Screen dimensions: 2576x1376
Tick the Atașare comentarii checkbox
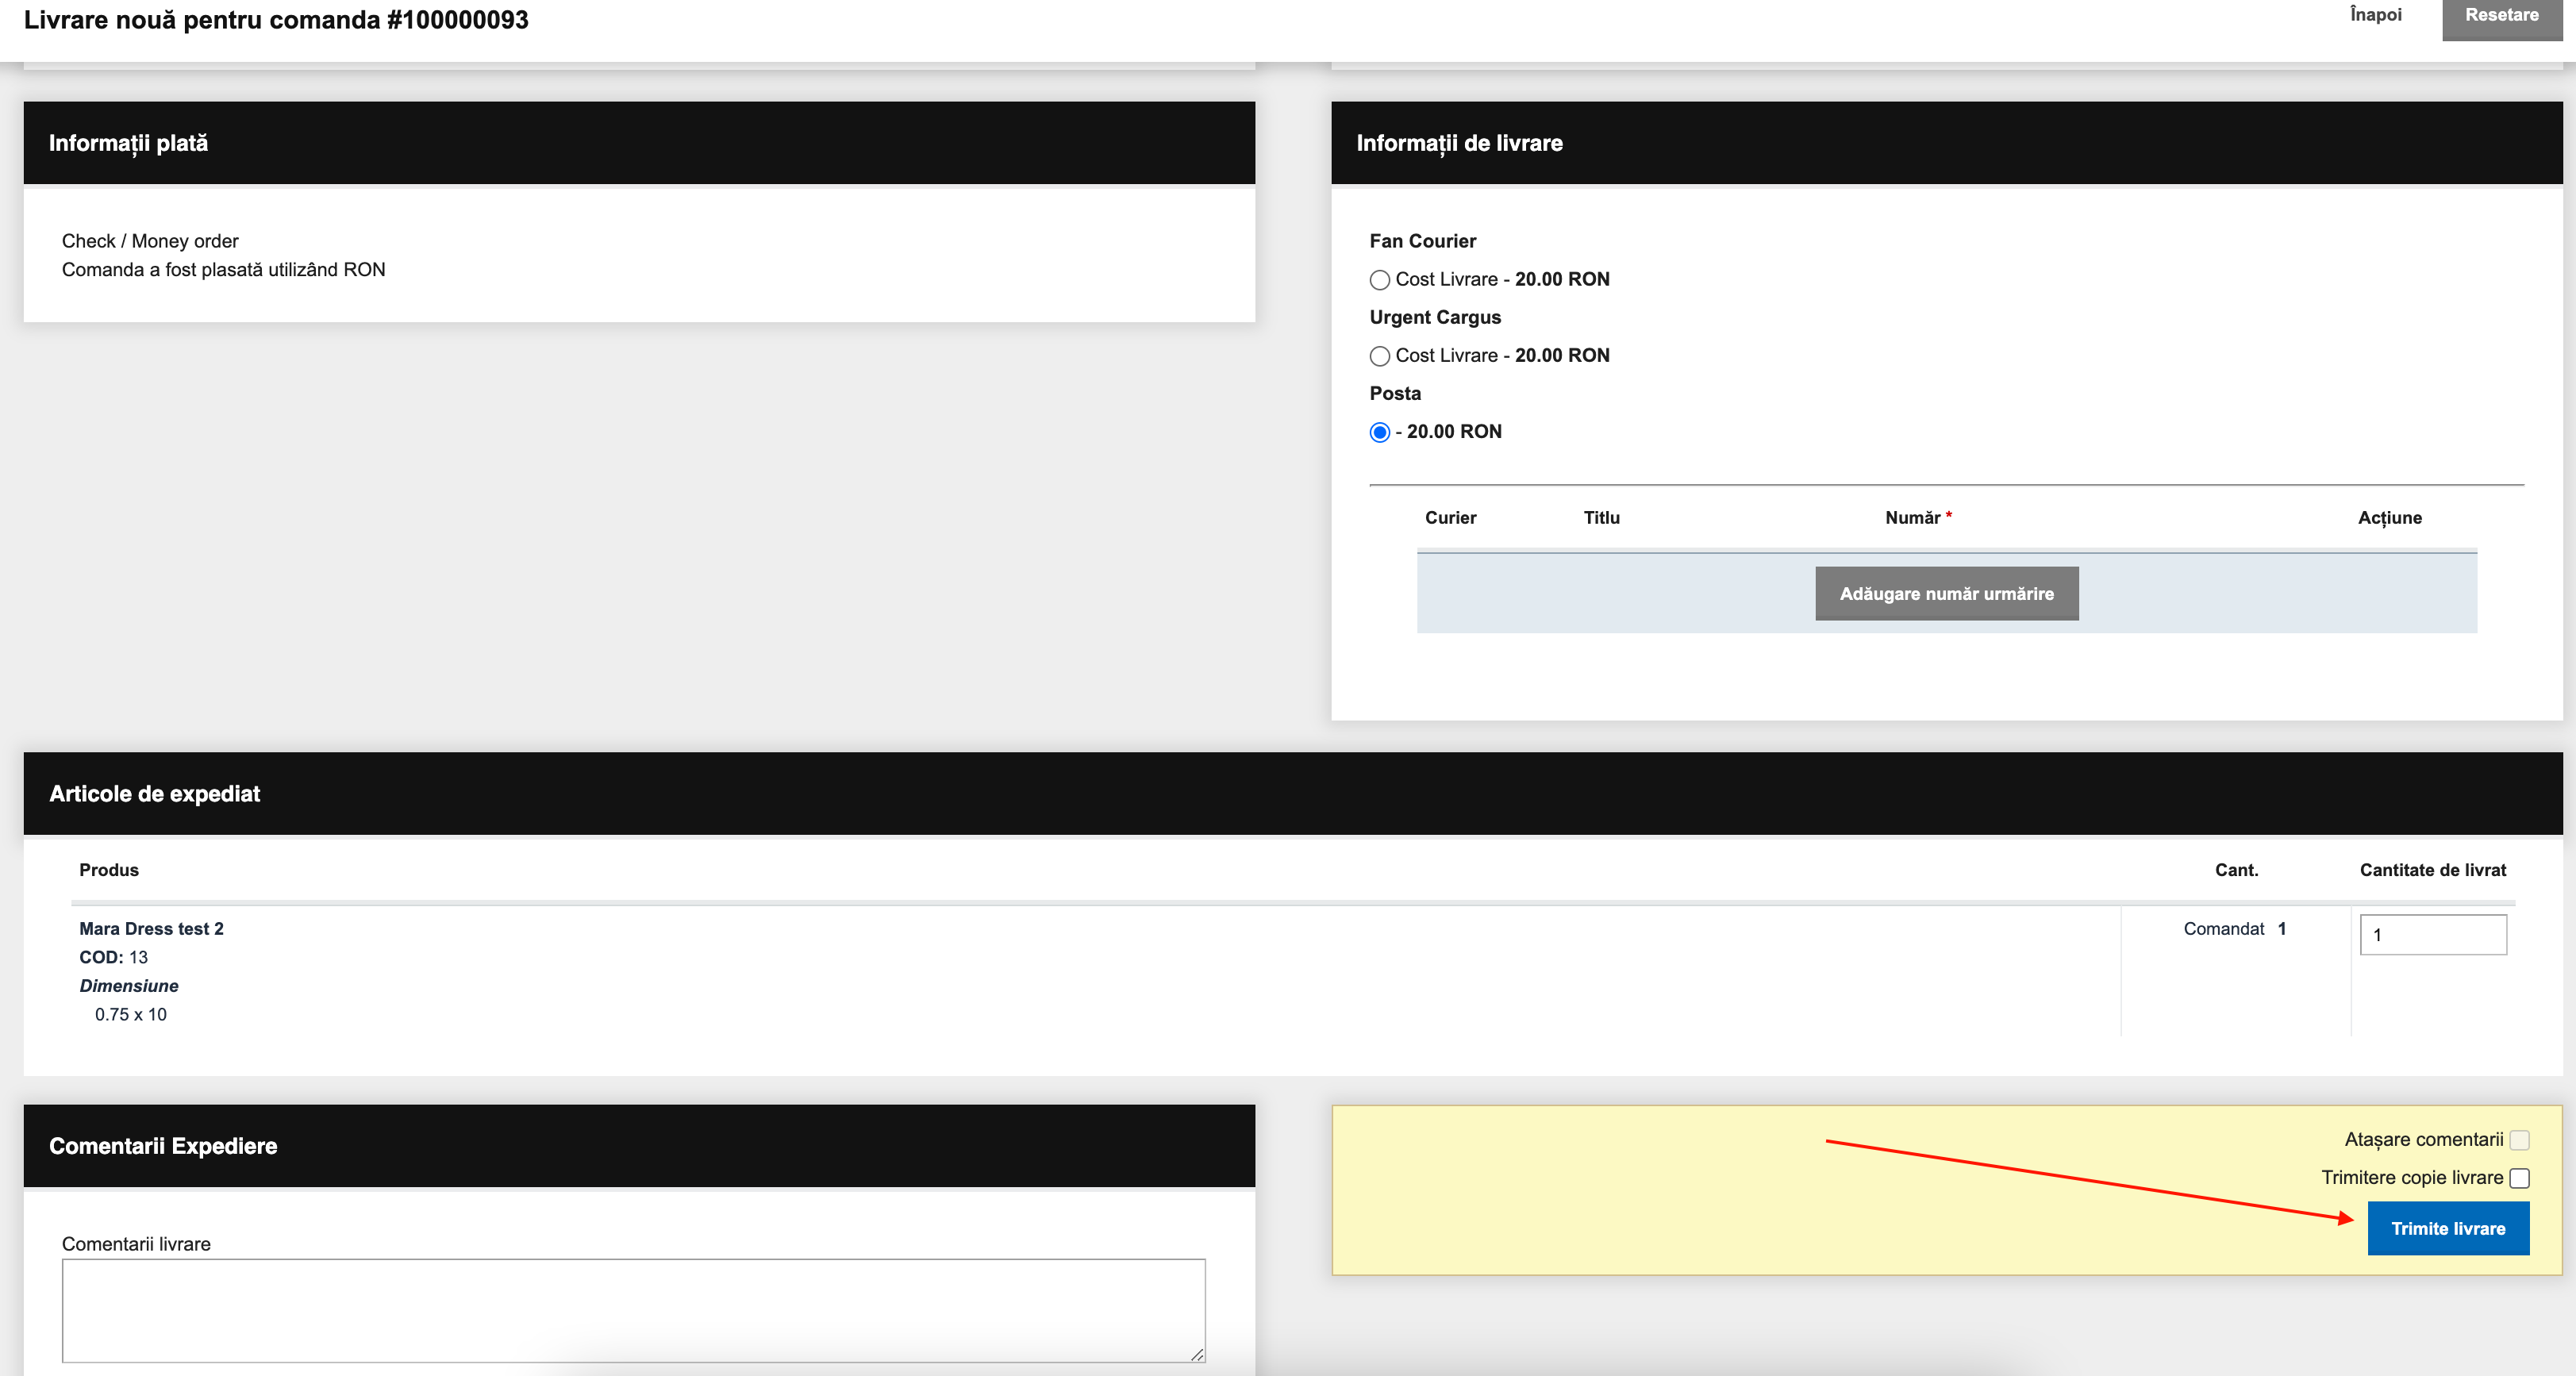[x=2519, y=1140]
